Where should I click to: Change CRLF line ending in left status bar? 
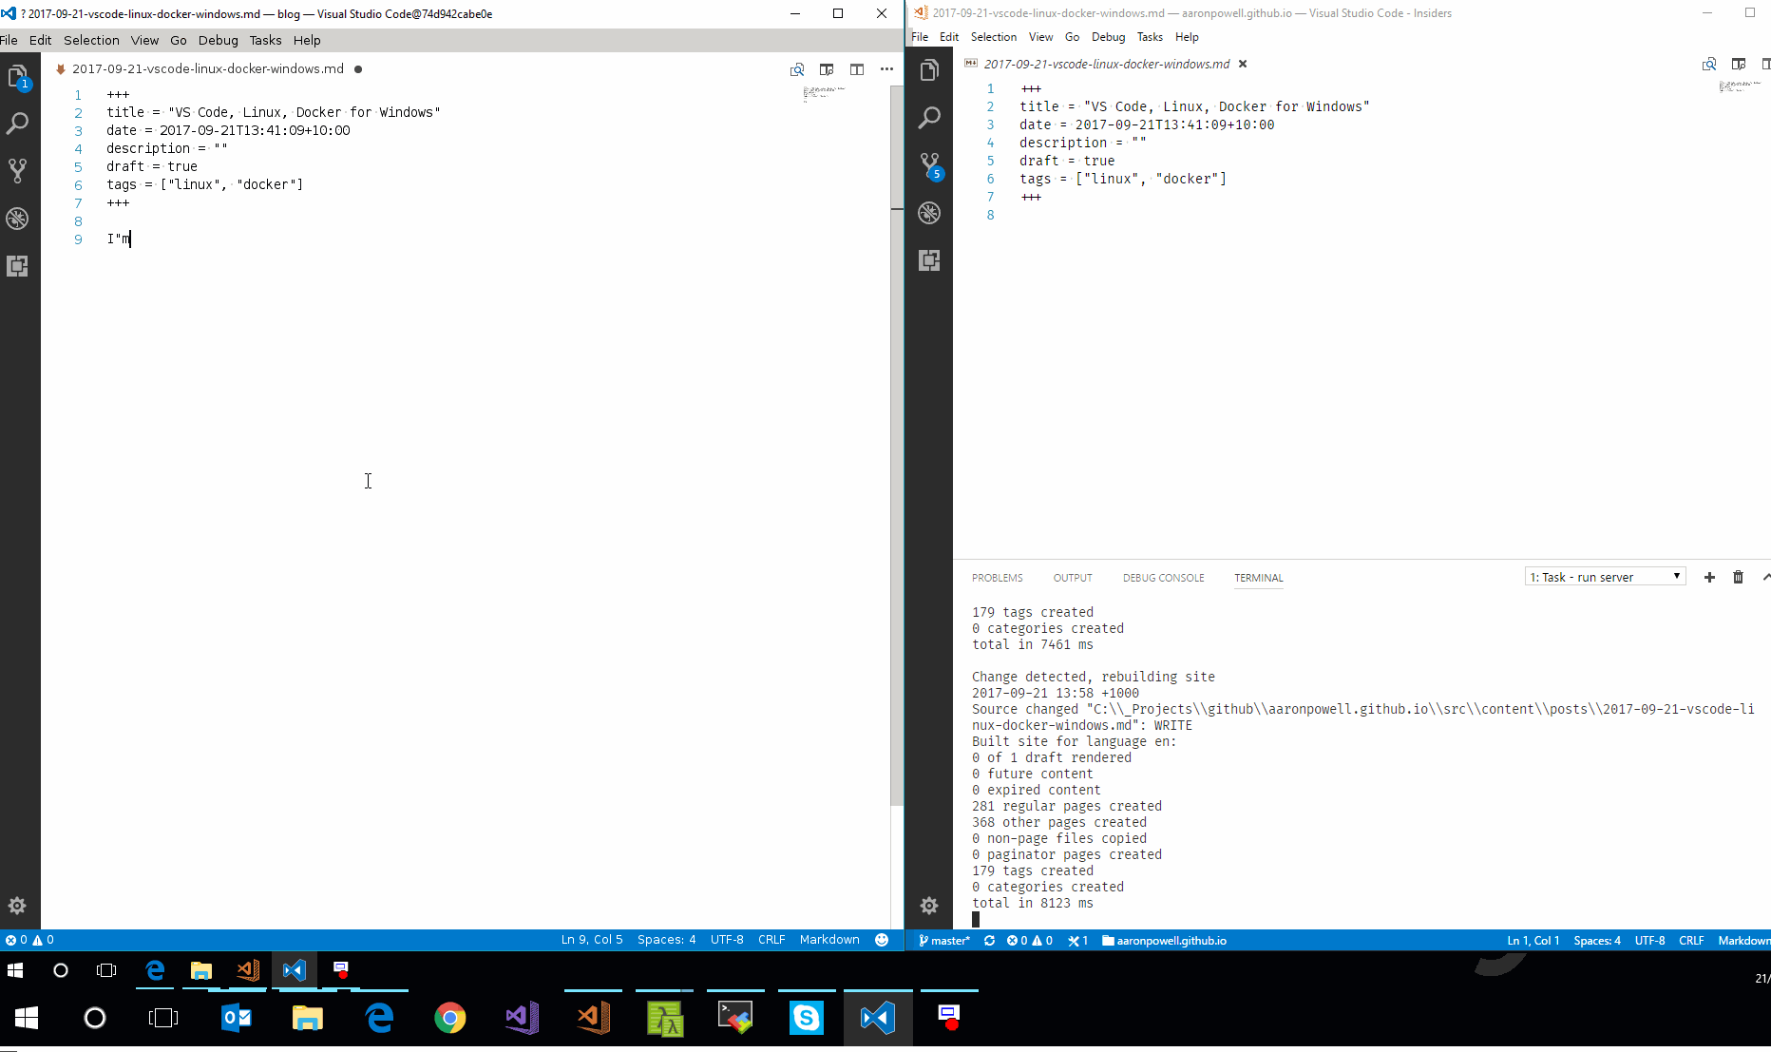pos(771,940)
